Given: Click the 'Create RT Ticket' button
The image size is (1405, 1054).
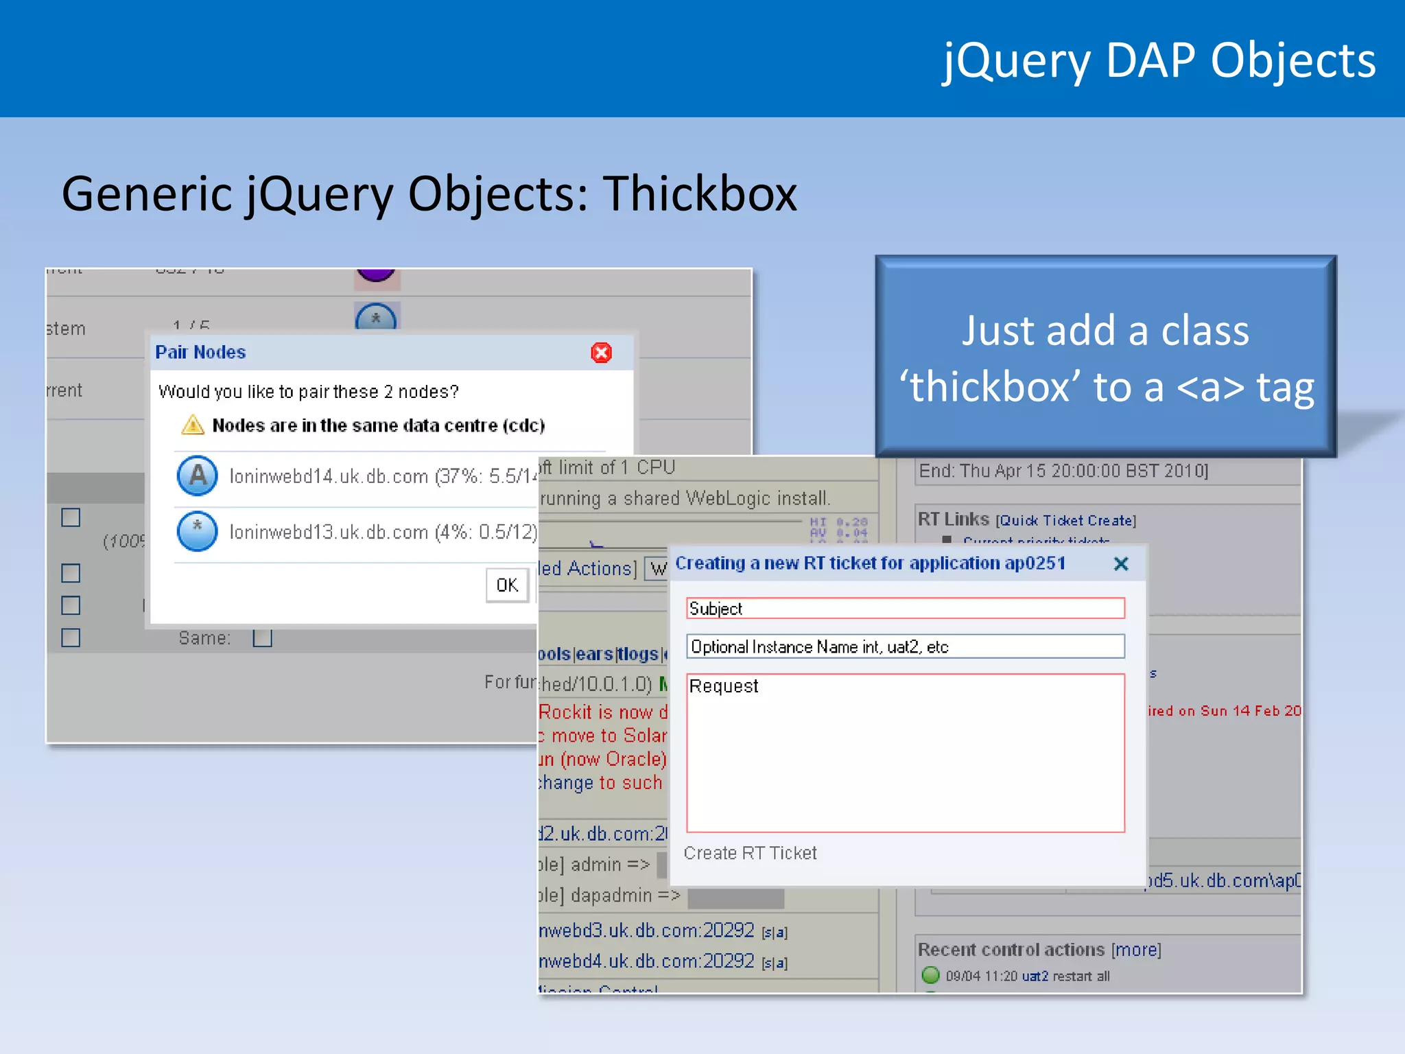Looking at the screenshot, I should 750,853.
